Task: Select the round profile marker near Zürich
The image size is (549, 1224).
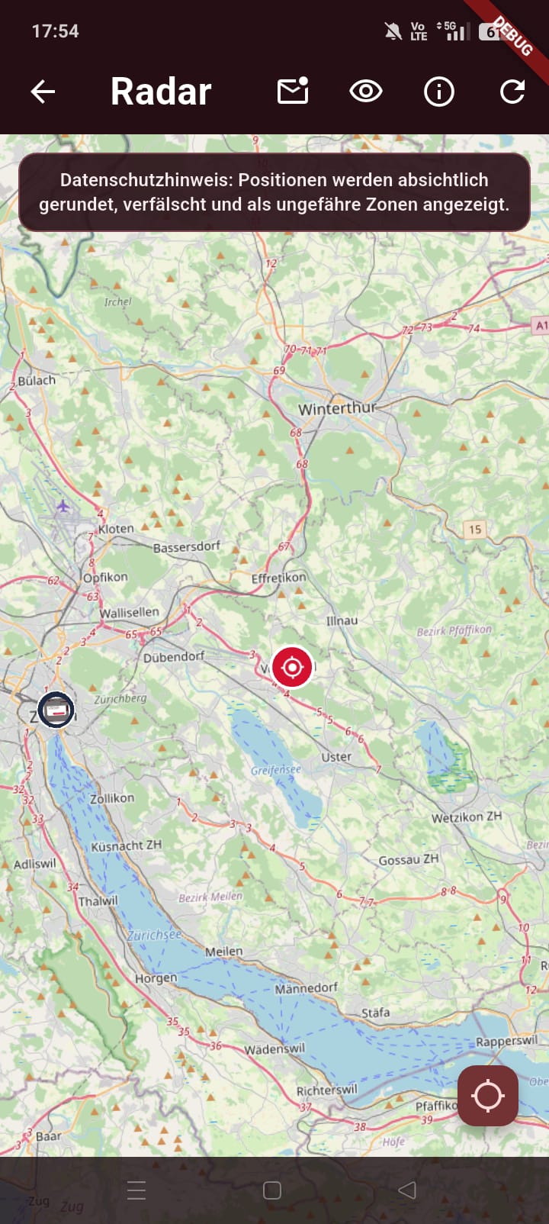Action: pos(56,709)
